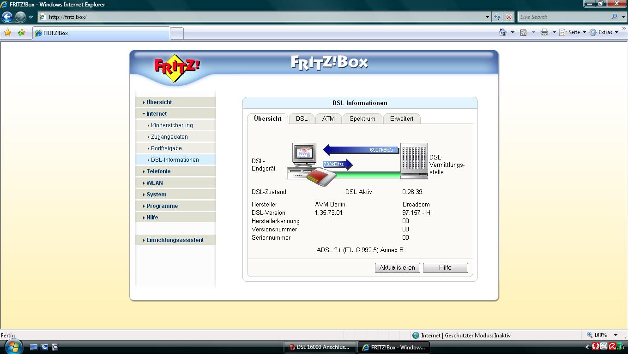This screenshot has width=628, height=354.
Task: Click the browser Forward arrow
Action: point(20,17)
